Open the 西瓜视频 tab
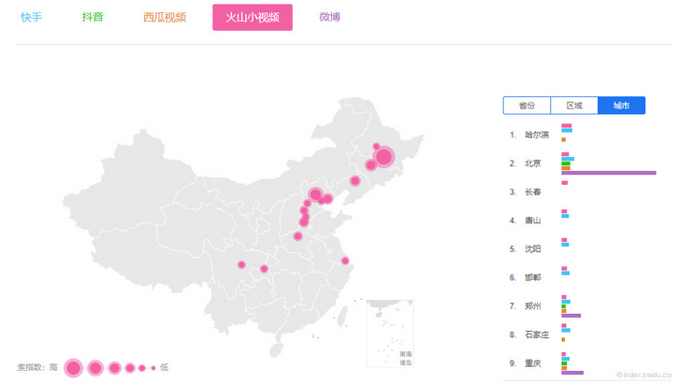 pyautogui.click(x=165, y=18)
